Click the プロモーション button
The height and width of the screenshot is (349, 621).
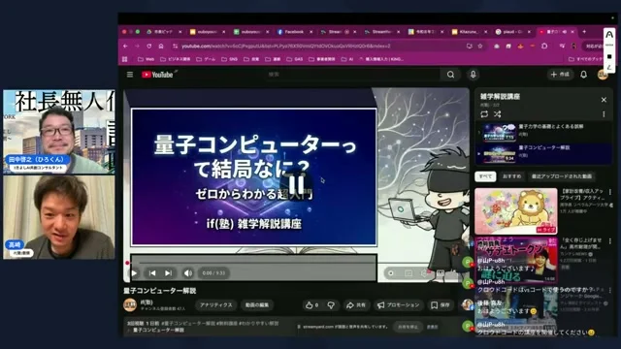pos(399,305)
